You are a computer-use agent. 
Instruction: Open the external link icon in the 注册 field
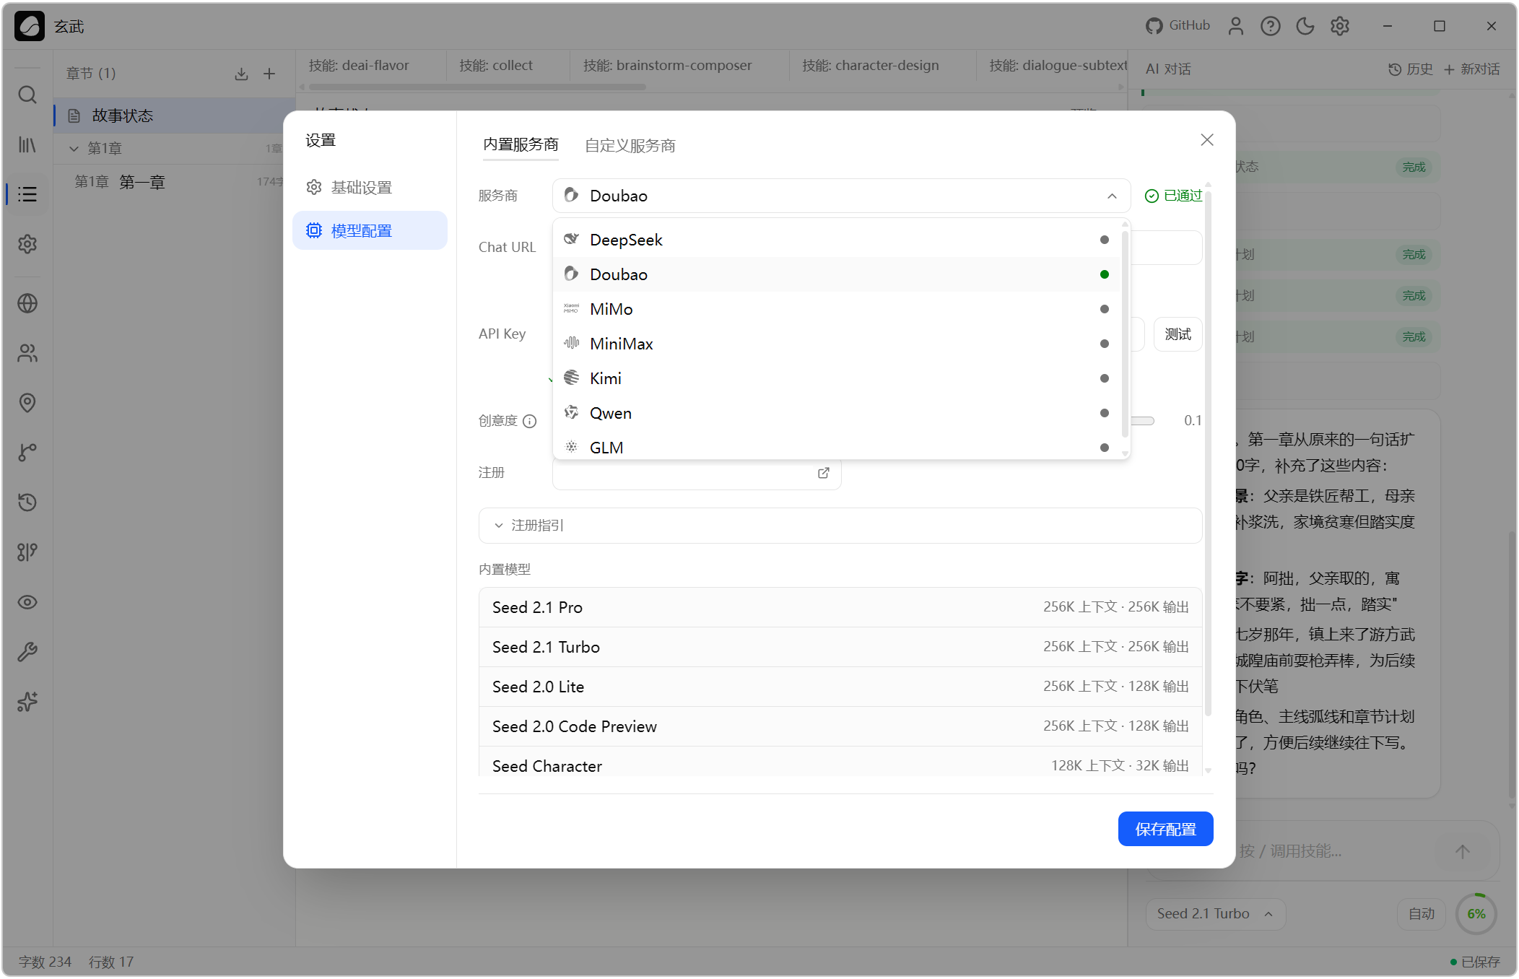(824, 473)
